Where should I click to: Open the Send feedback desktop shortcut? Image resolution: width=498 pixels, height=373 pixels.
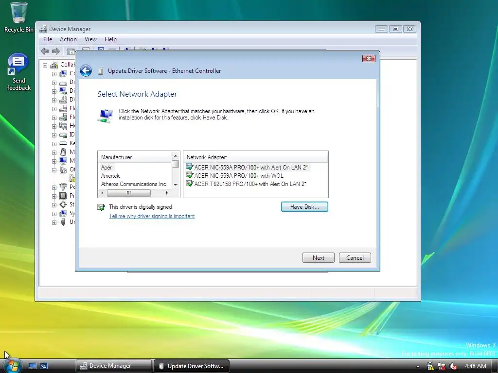coord(19,72)
